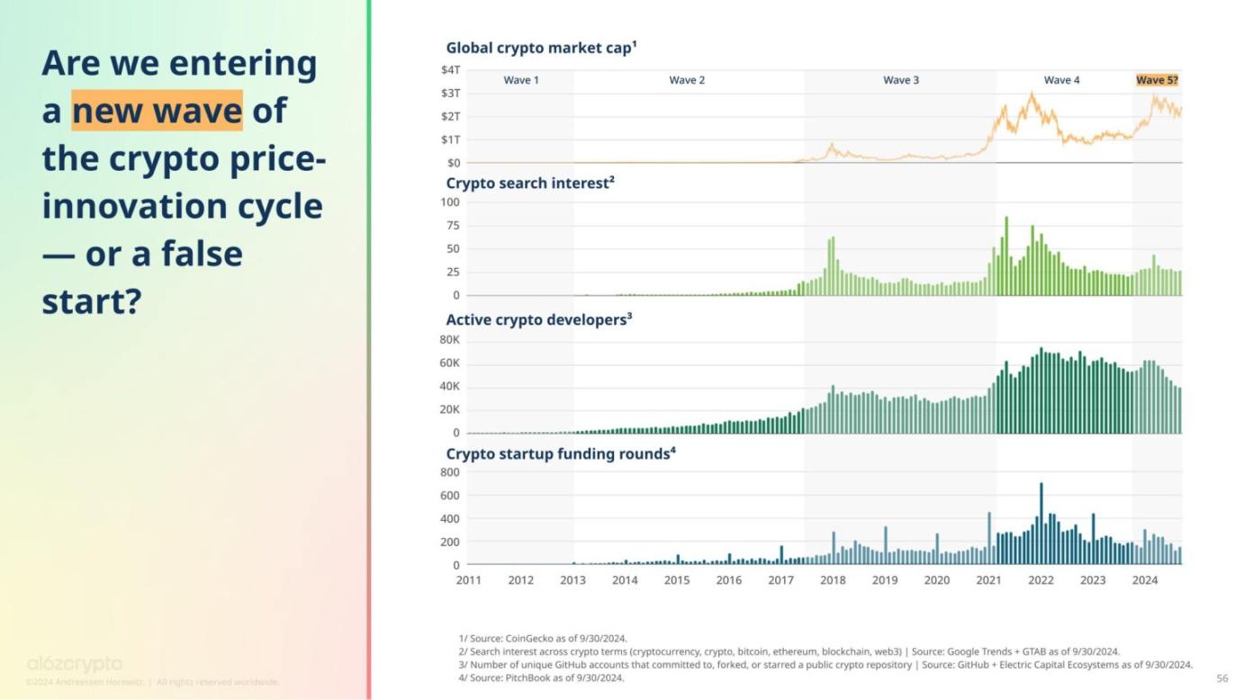
Task: Click the highlighted "new wave" text
Action: click(157, 111)
